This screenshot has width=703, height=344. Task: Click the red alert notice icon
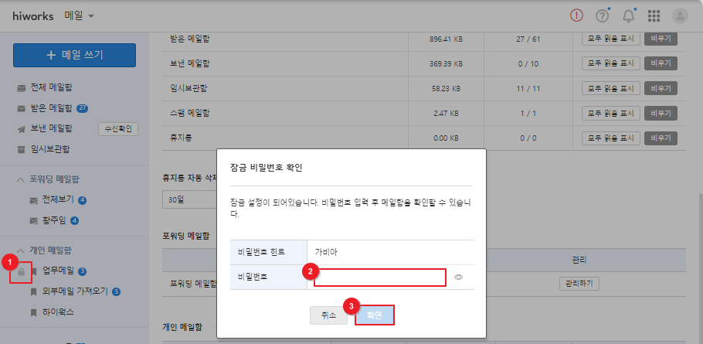(x=576, y=15)
